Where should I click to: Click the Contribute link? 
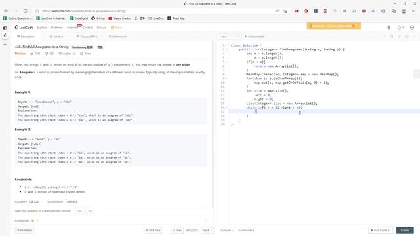tap(246, 230)
